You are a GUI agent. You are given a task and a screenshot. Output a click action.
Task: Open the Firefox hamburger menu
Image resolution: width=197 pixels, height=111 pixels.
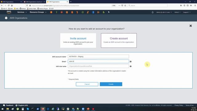195,6
